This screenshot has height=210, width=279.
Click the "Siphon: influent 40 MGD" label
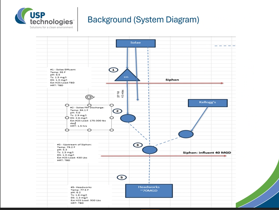(207, 153)
